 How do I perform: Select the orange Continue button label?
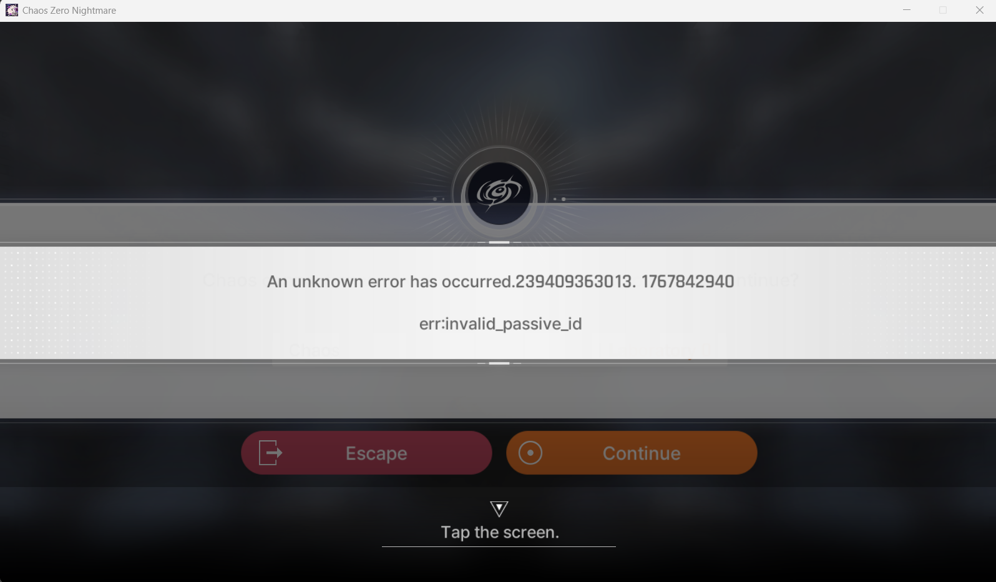tap(642, 453)
